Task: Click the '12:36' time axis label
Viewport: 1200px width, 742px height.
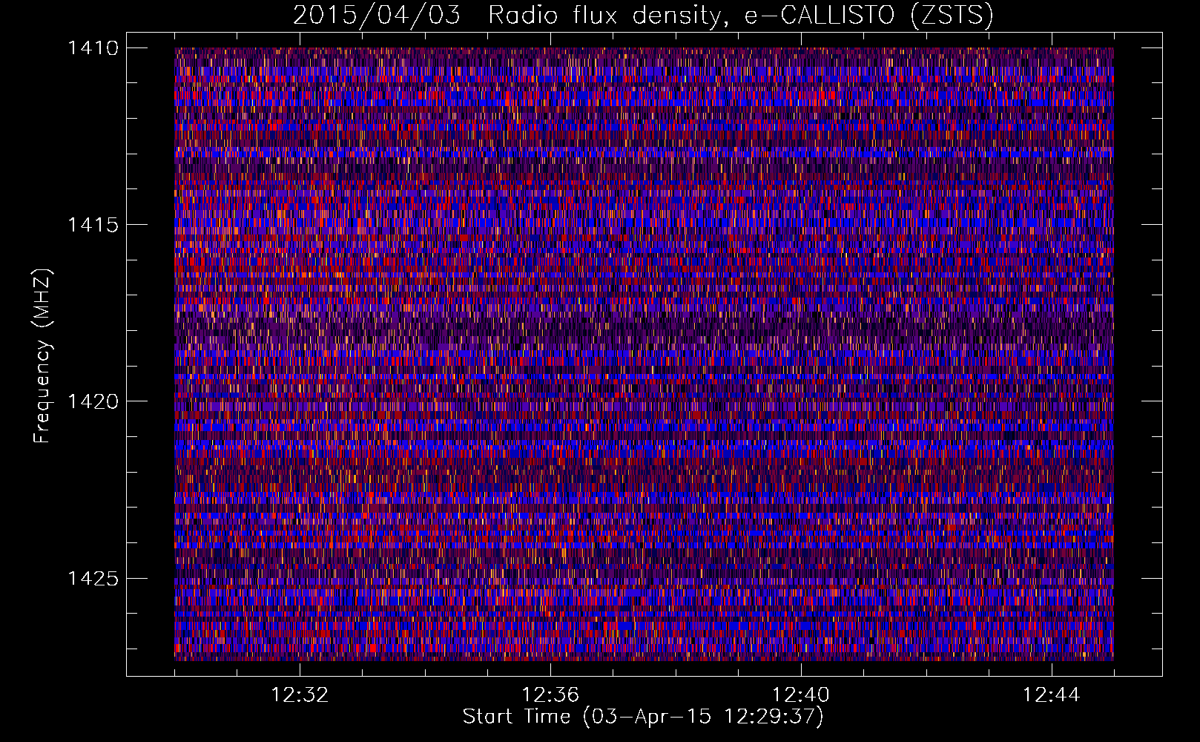Action: [550, 695]
